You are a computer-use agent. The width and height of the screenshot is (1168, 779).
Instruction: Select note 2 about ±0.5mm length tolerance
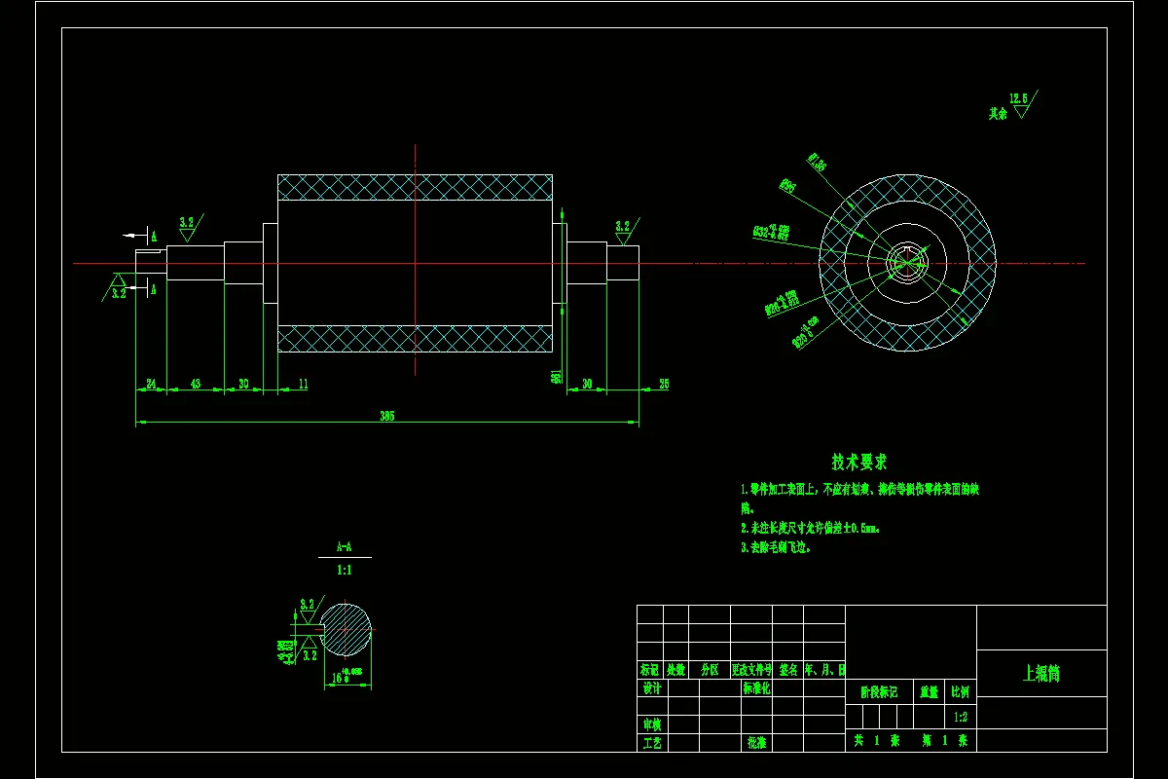pyautogui.click(x=811, y=528)
